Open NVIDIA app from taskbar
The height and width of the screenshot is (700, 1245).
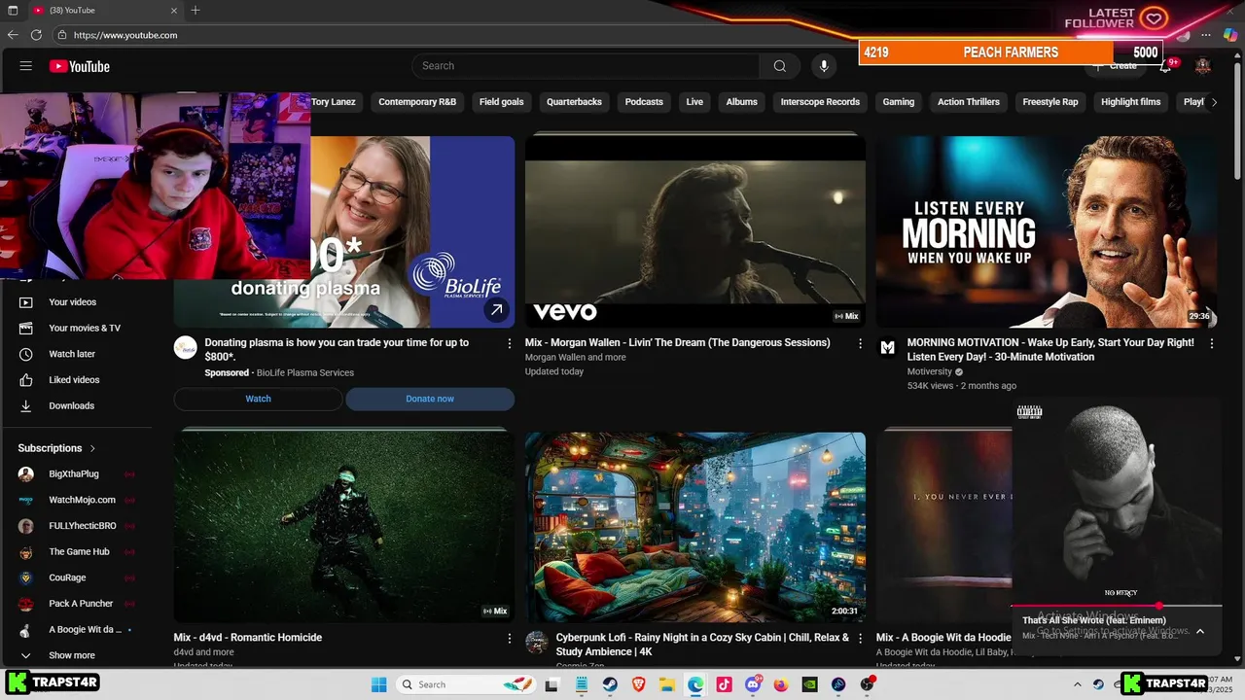809,684
